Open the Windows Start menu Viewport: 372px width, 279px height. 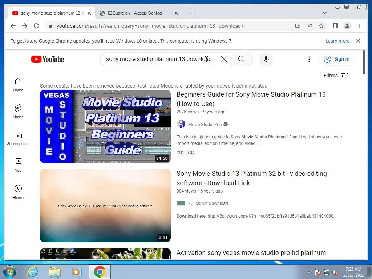tap(10, 272)
